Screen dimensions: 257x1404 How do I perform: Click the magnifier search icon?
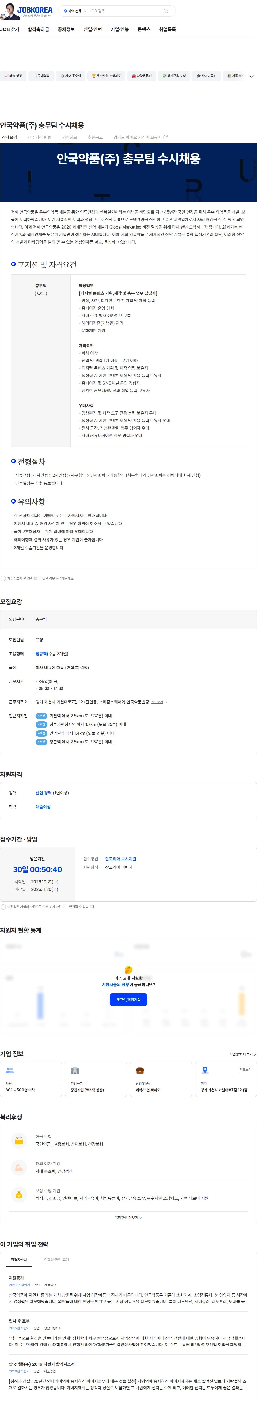(166, 11)
